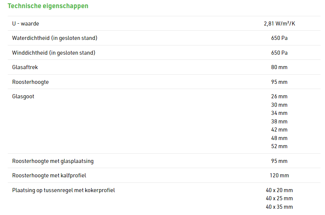The width and height of the screenshot is (325, 215).
Task: Select the 40 x 20 mm value
Action: [x=279, y=190]
